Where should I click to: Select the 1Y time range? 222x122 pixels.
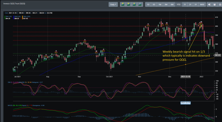pyautogui.click(x=185, y=4)
